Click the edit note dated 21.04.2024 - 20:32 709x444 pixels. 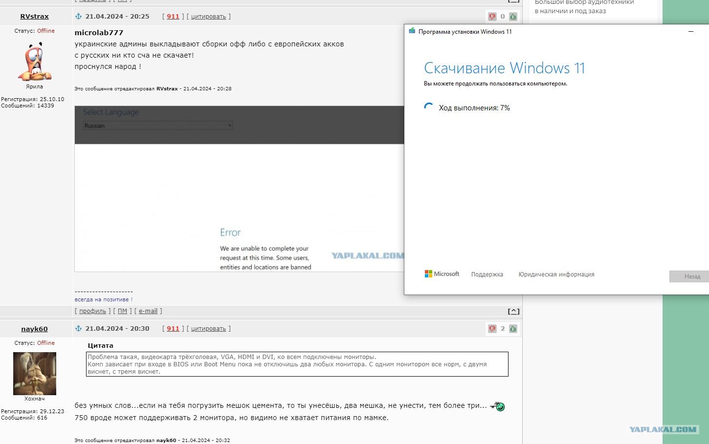[153, 440]
